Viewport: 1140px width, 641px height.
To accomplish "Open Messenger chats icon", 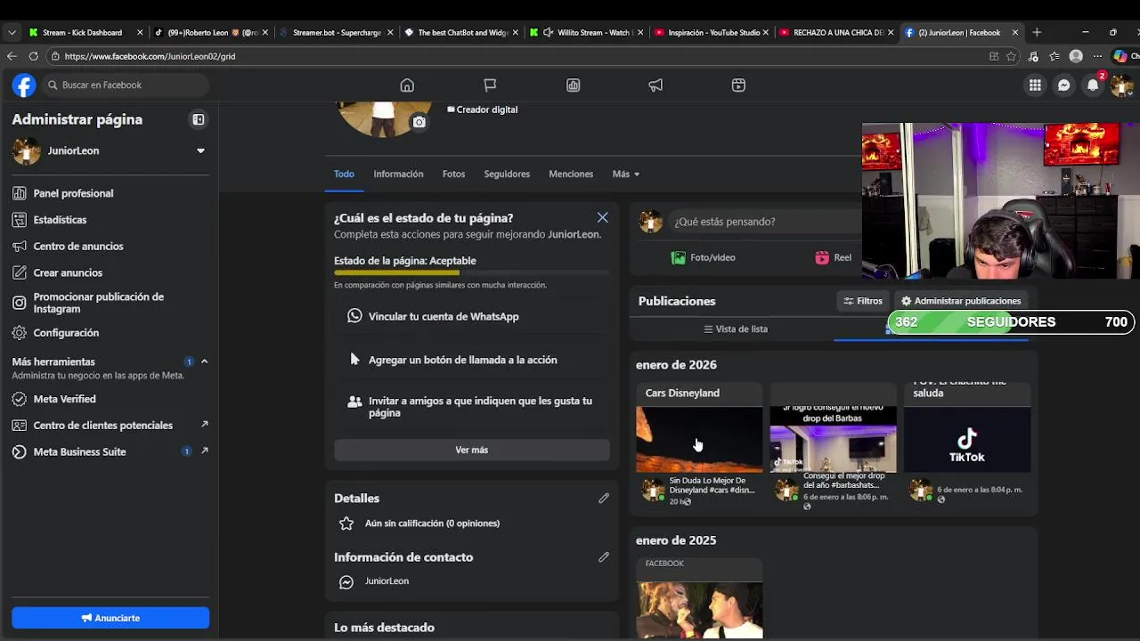I will (x=1063, y=85).
